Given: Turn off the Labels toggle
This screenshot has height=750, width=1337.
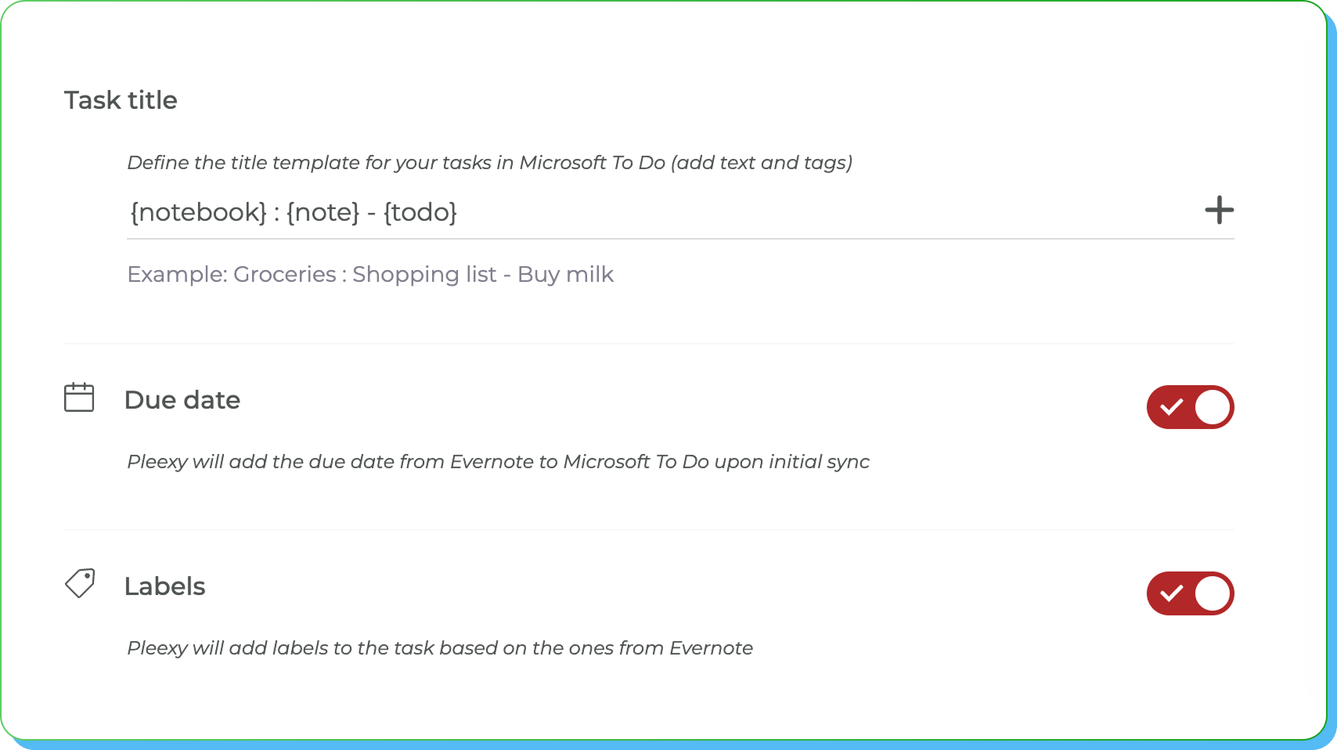Looking at the screenshot, I should [x=1190, y=593].
